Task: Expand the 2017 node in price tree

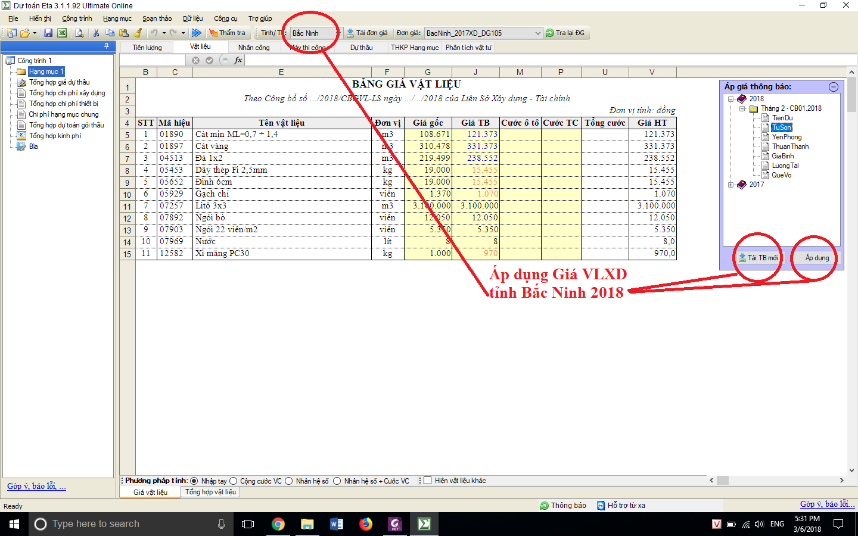Action: 731,185
